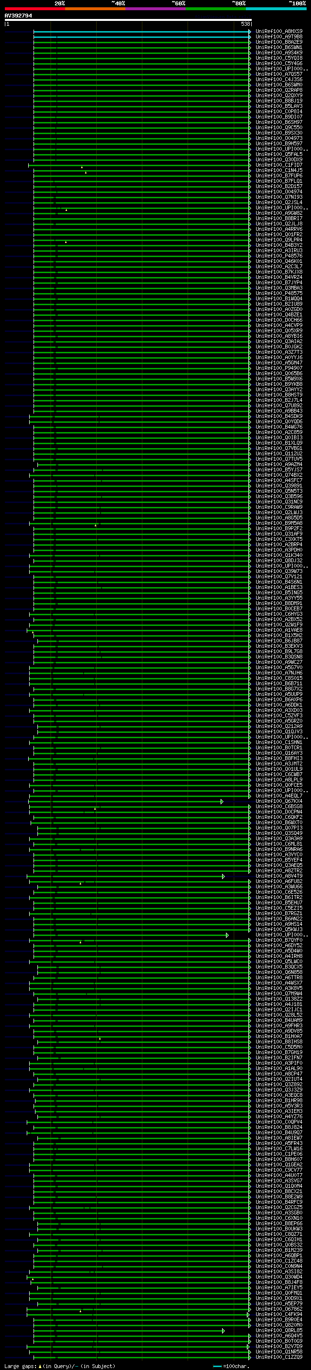The image size is (311, 1370).
Task: Click the cyan ~100% identity legend segment
Action: coord(276,9)
